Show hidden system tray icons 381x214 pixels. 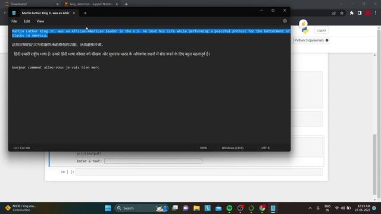(310, 208)
